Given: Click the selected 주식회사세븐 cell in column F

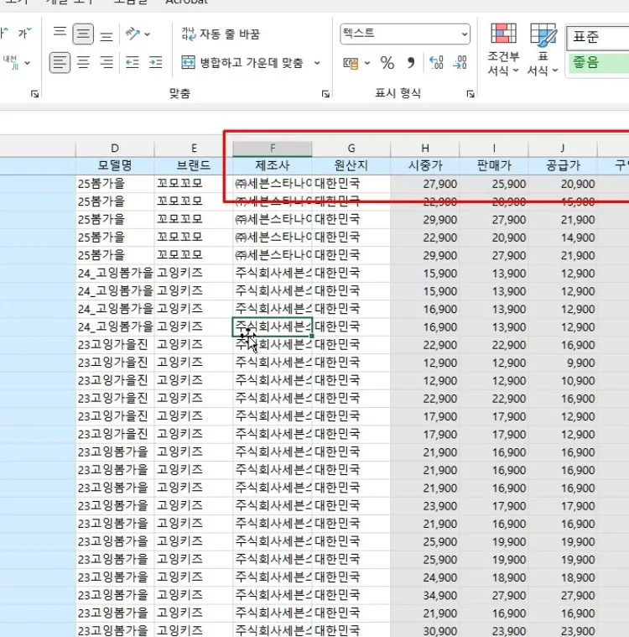Looking at the screenshot, I should 273,327.
